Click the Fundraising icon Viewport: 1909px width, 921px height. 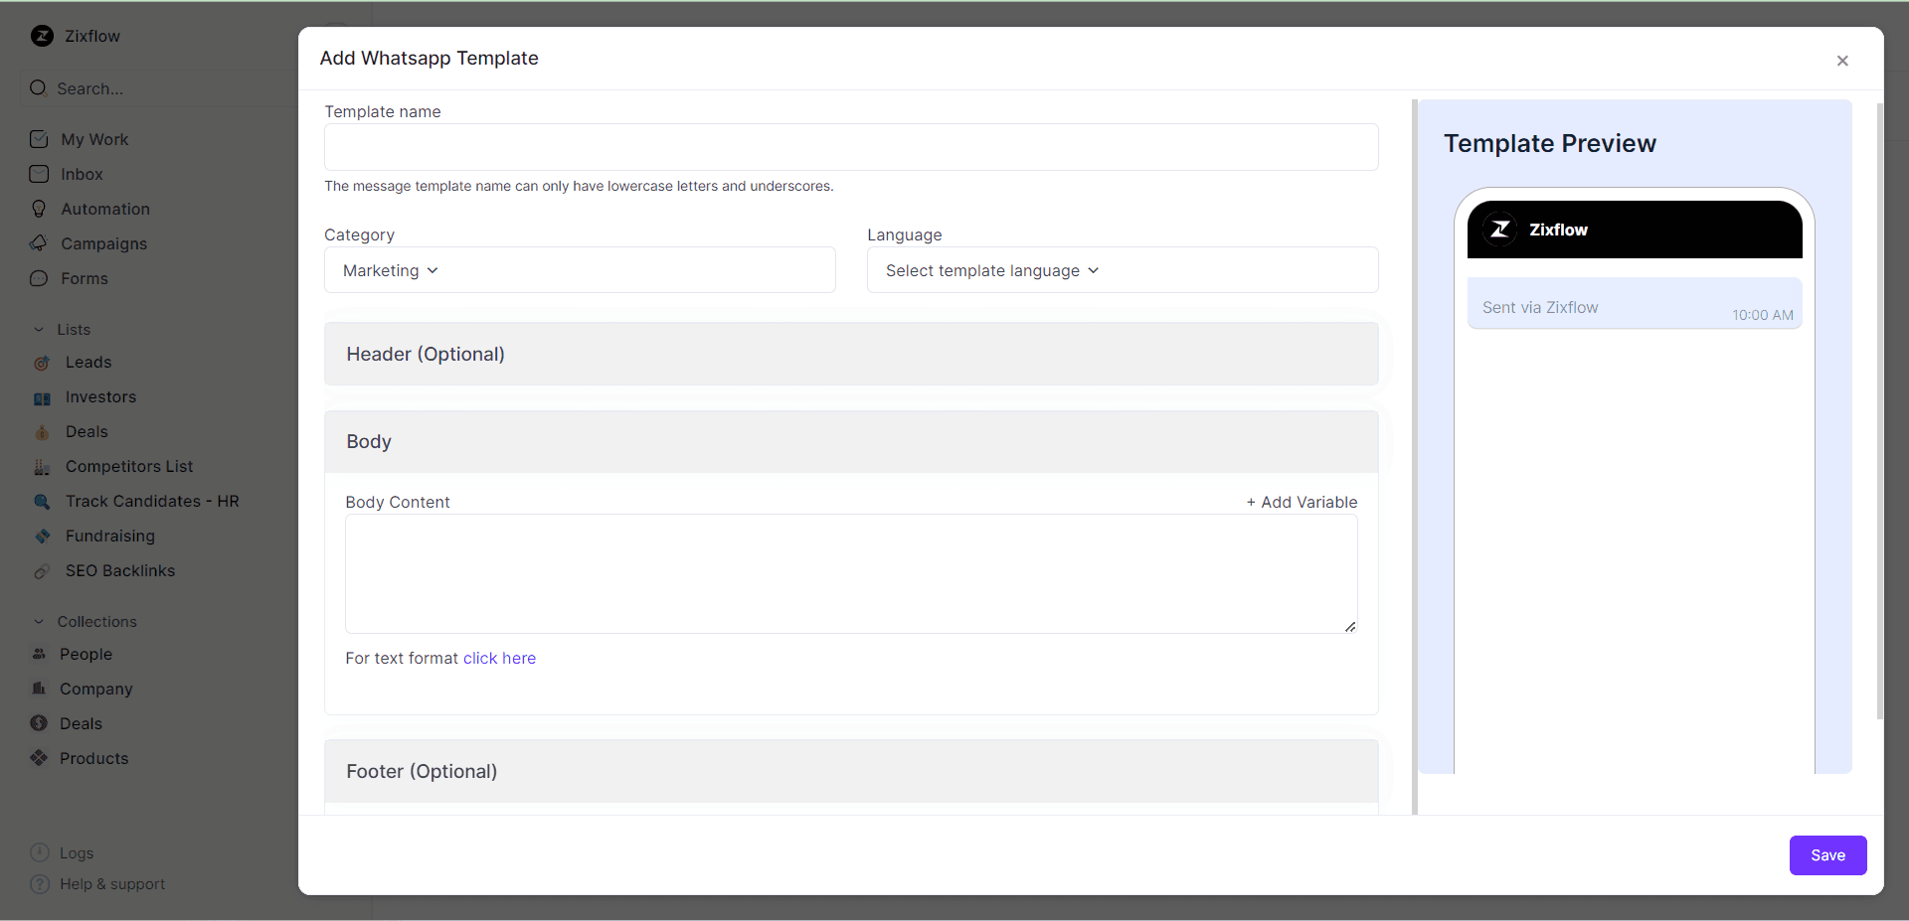click(x=42, y=536)
